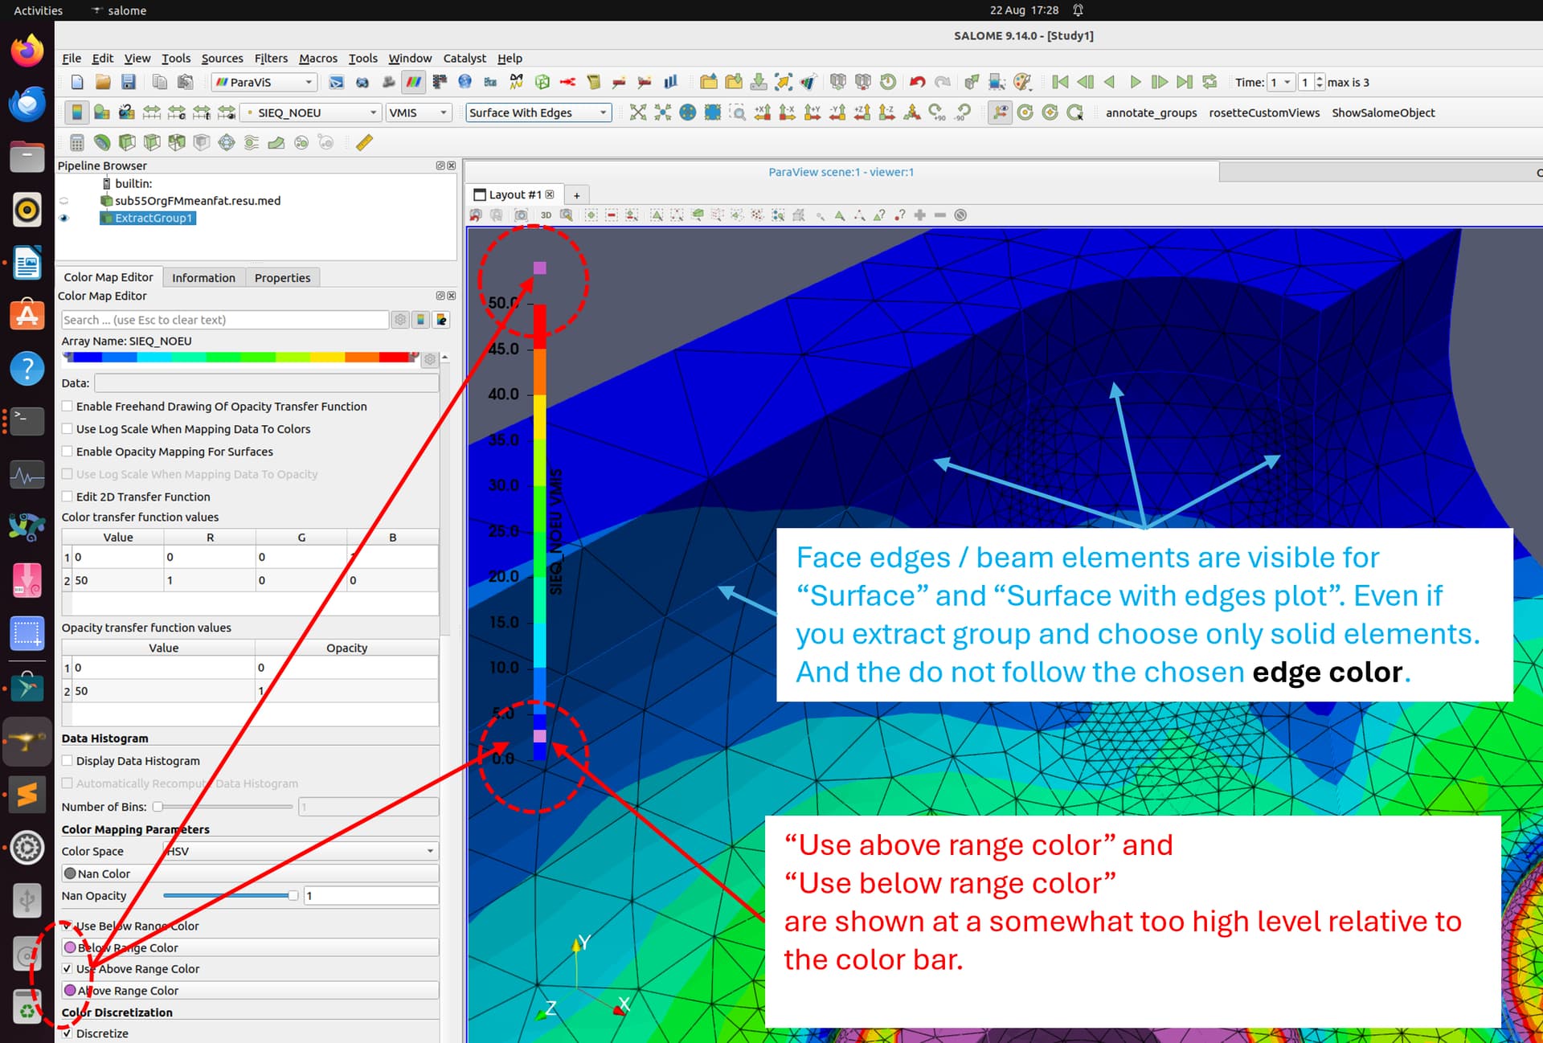This screenshot has width=1543, height=1043.
Task: Expand the Color Space HSV combo box
Action: (x=301, y=851)
